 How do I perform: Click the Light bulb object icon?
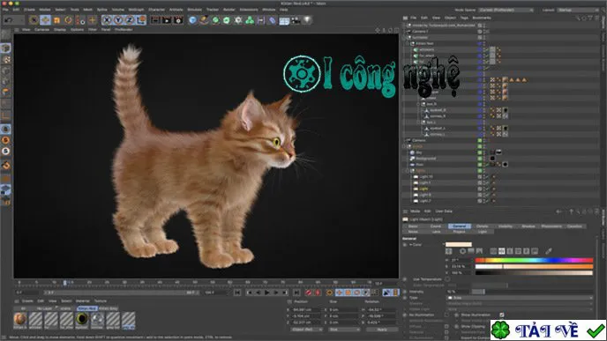[307, 20]
